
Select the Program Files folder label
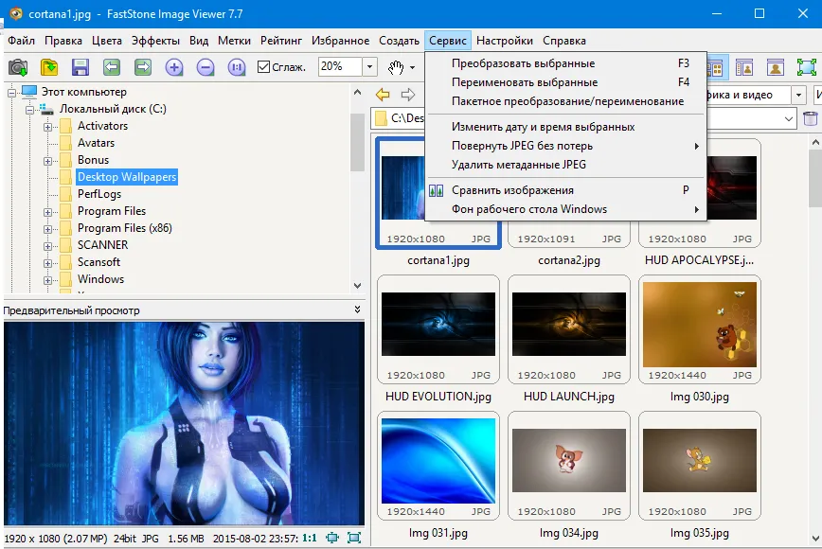(x=112, y=211)
